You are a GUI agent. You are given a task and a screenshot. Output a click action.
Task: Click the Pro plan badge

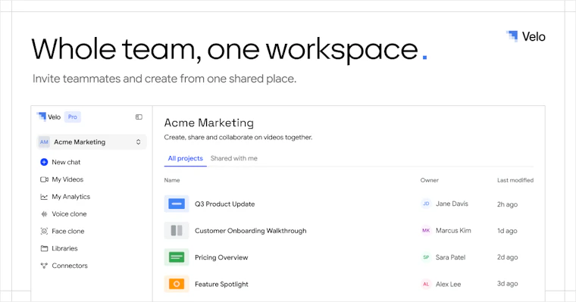pos(72,117)
